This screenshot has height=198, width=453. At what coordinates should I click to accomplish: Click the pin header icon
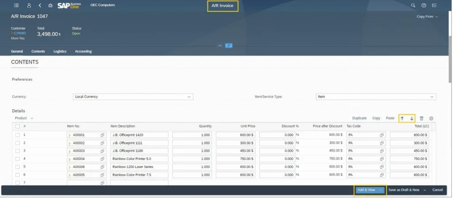(229, 45)
